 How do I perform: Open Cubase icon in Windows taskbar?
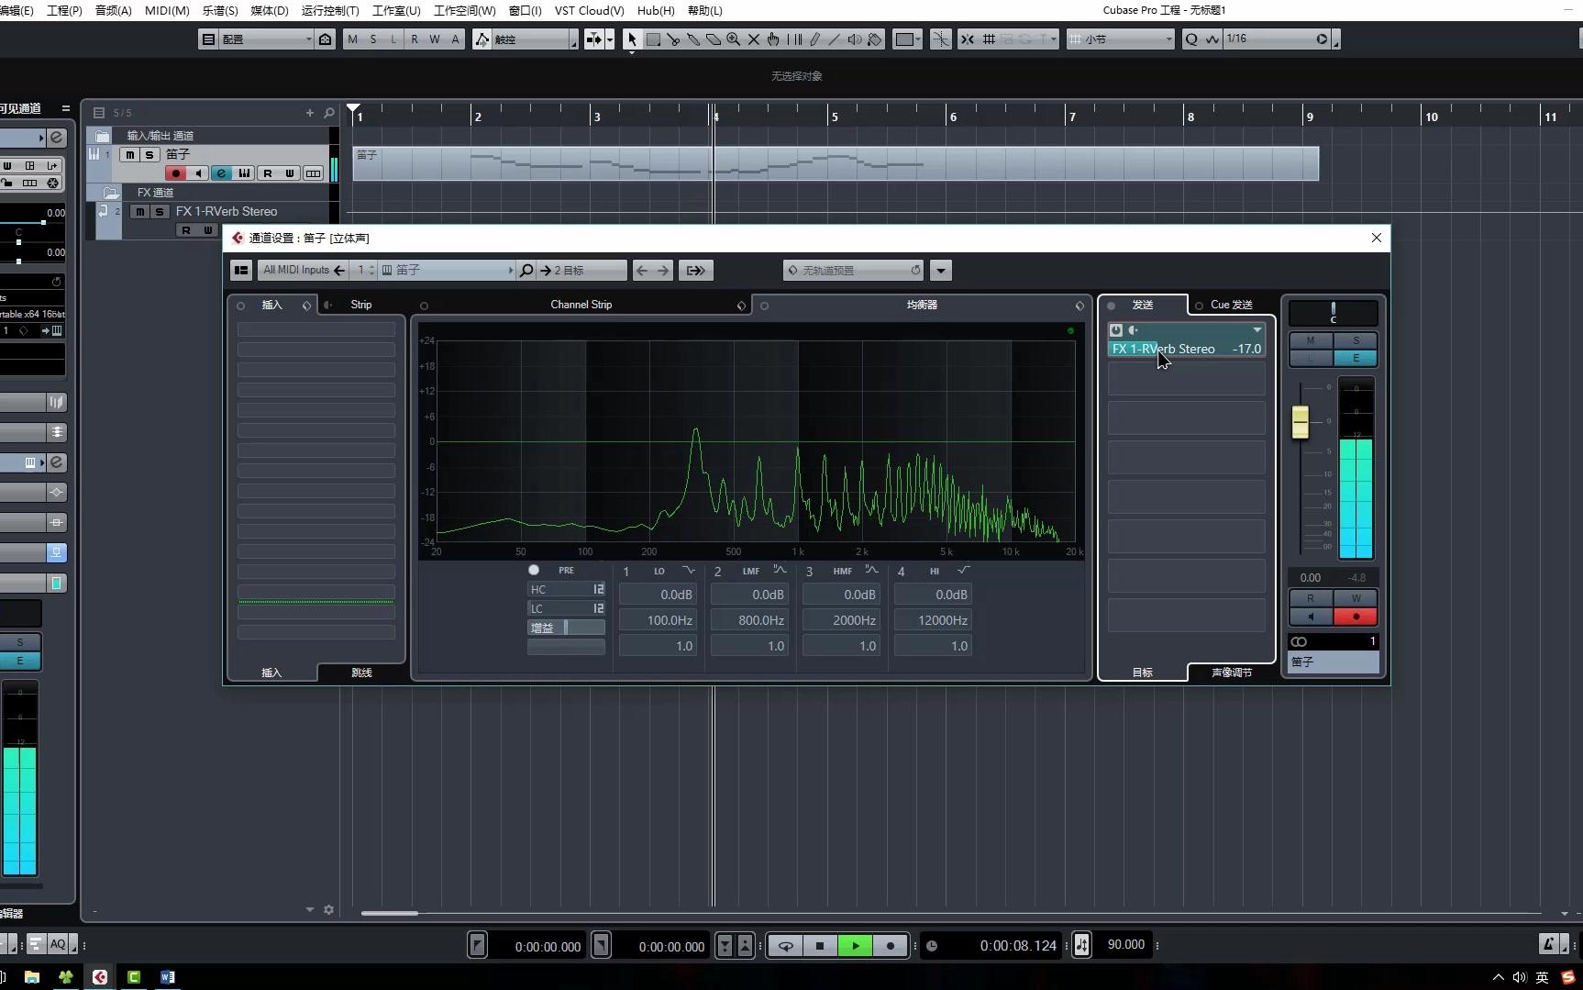tap(100, 977)
